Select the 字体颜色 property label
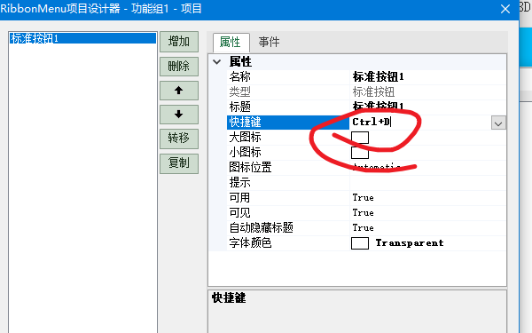 point(250,243)
